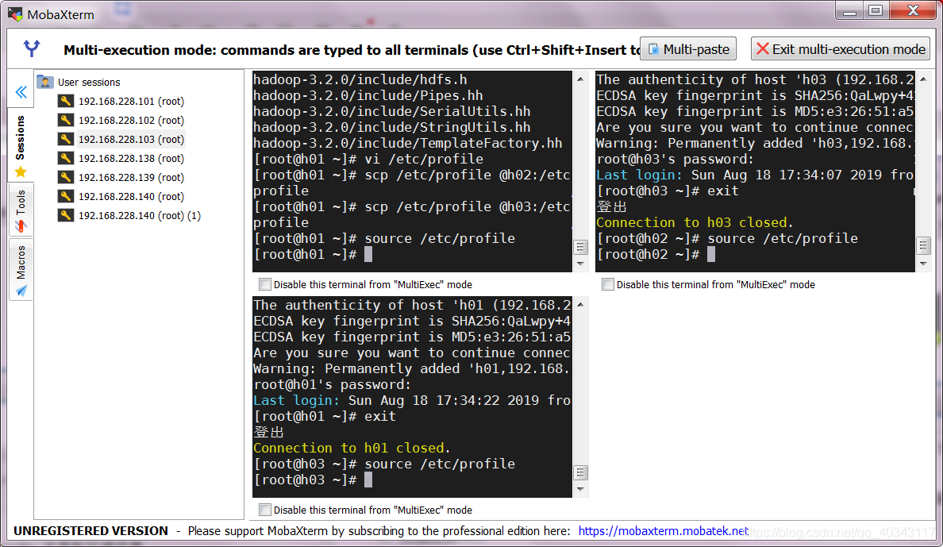Click the key icon for 192.168.228.140 (root) (1)
943x547 pixels.
pos(66,215)
